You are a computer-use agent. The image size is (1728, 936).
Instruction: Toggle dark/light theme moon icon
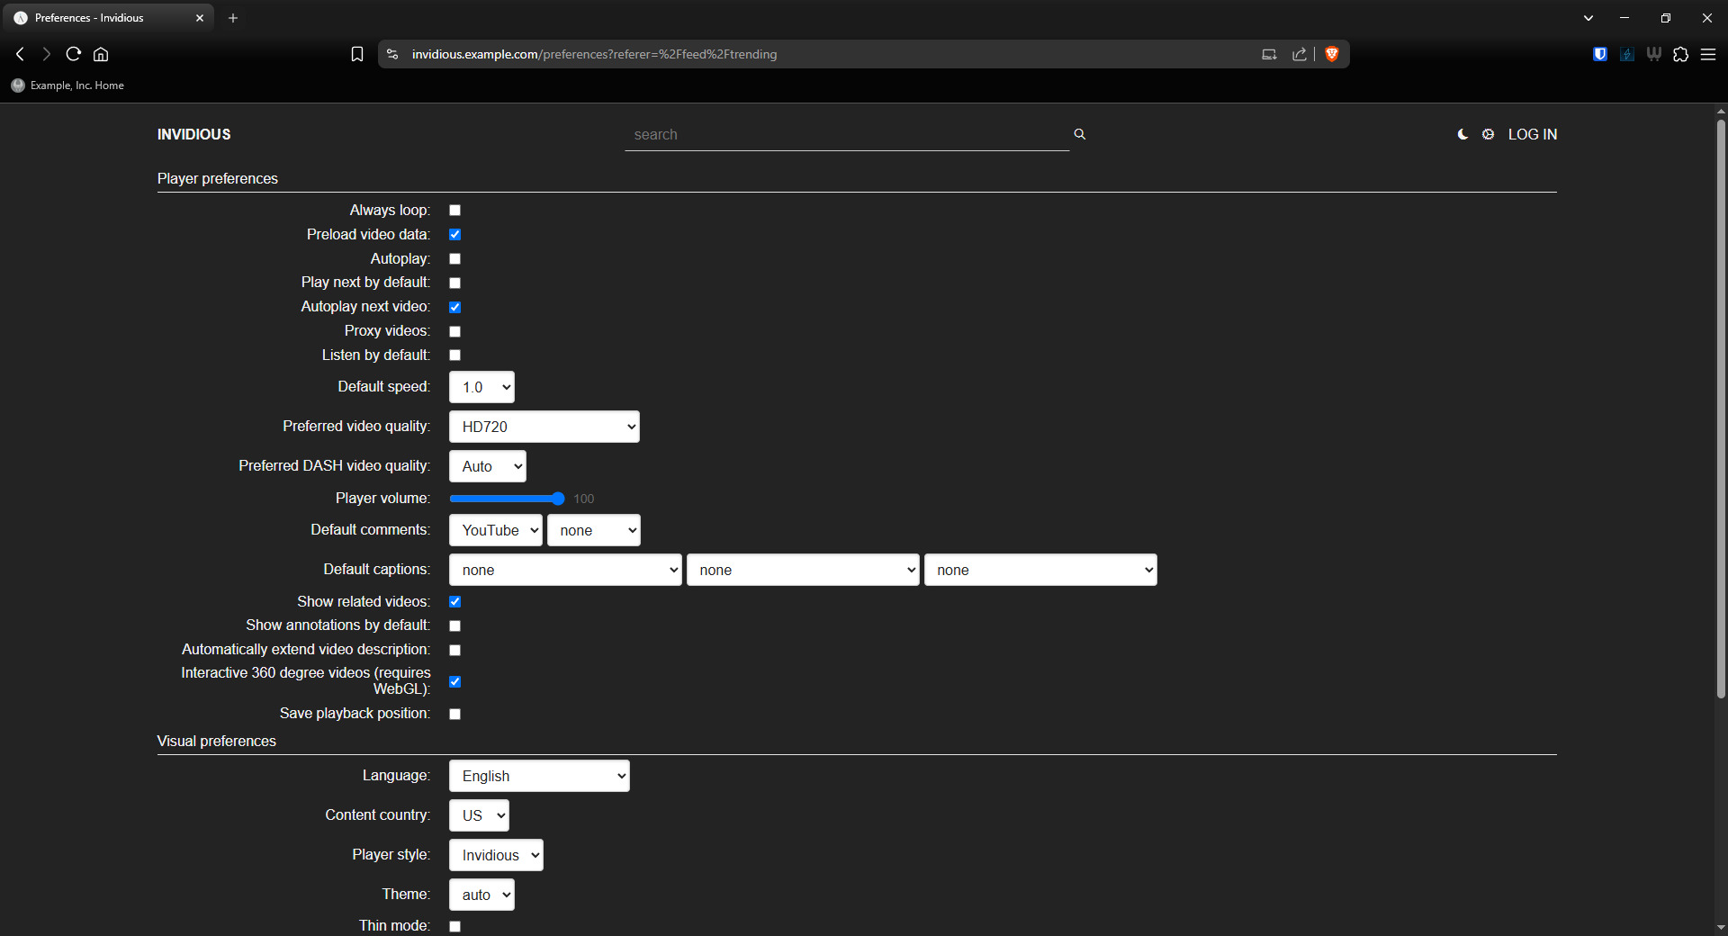pos(1462,134)
